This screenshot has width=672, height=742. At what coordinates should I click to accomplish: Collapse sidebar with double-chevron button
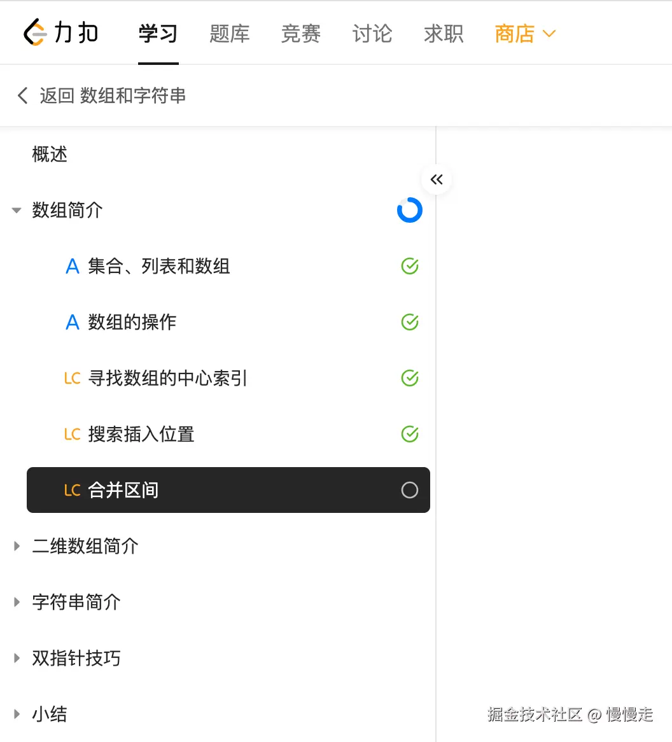tap(437, 179)
